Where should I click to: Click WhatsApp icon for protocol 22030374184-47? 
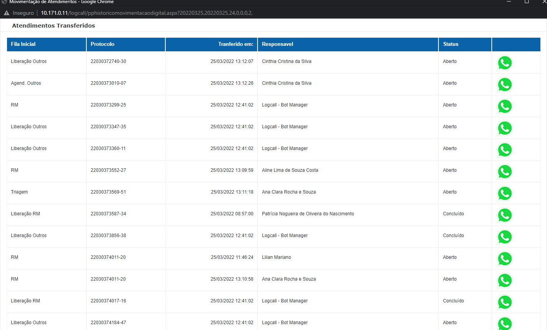(x=505, y=323)
